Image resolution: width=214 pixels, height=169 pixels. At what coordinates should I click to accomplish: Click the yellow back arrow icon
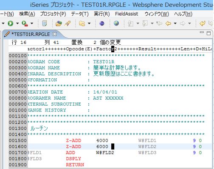168,23
